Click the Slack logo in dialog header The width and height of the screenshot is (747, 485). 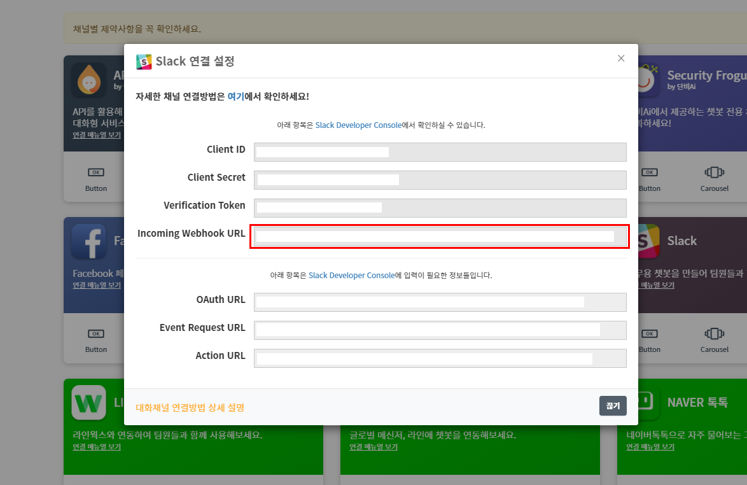tap(144, 62)
